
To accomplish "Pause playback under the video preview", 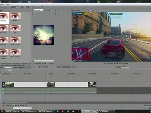I will [x=115, y=63].
